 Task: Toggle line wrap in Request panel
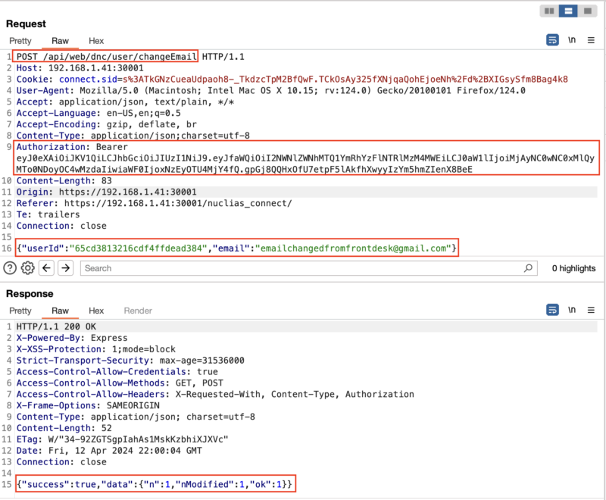click(x=553, y=40)
